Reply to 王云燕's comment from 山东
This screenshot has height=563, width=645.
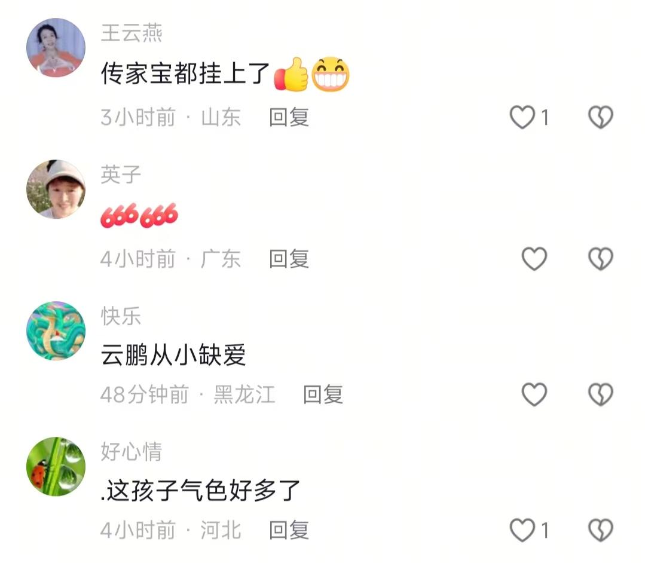289,117
